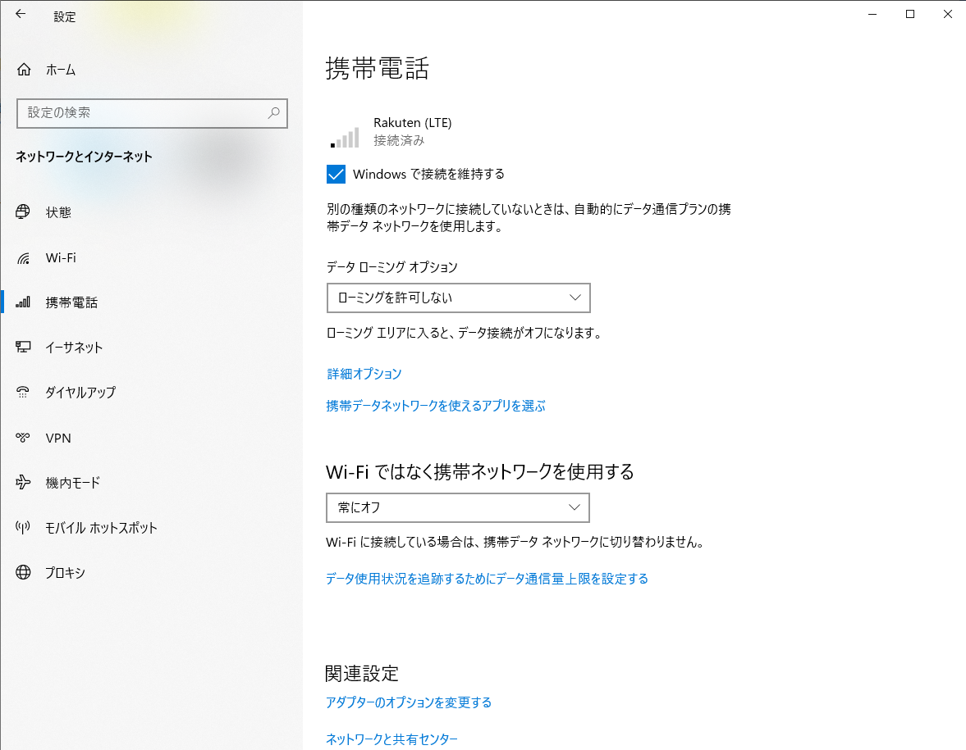Select 機内モード in the sidebar
The height and width of the screenshot is (750, 966).
click(73, 483)
